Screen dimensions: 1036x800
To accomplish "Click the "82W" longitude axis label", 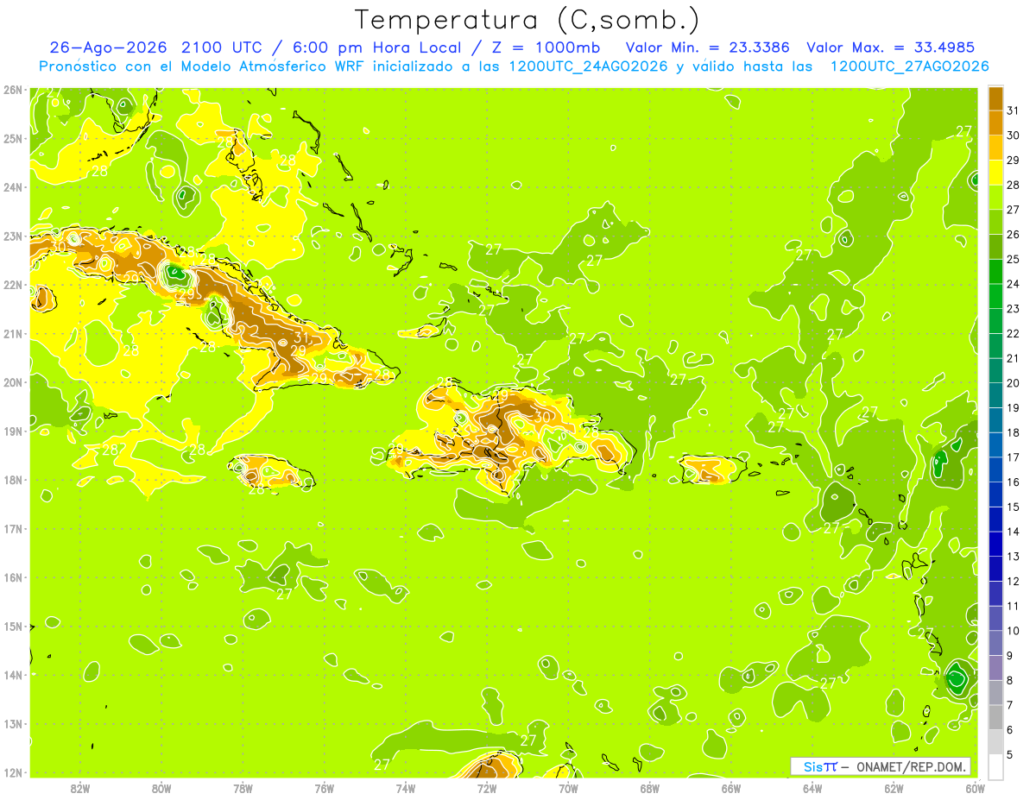I will (80, 788).
